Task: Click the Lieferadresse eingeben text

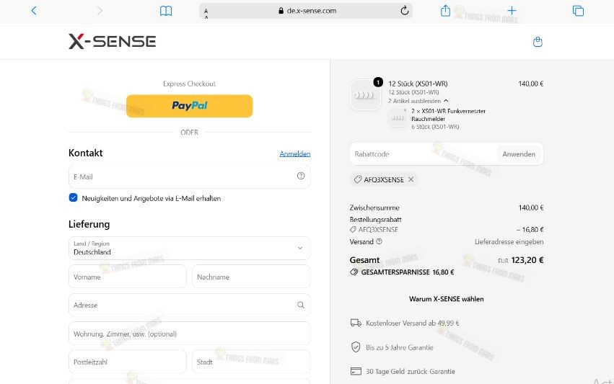Action: (x=509, y=241)
